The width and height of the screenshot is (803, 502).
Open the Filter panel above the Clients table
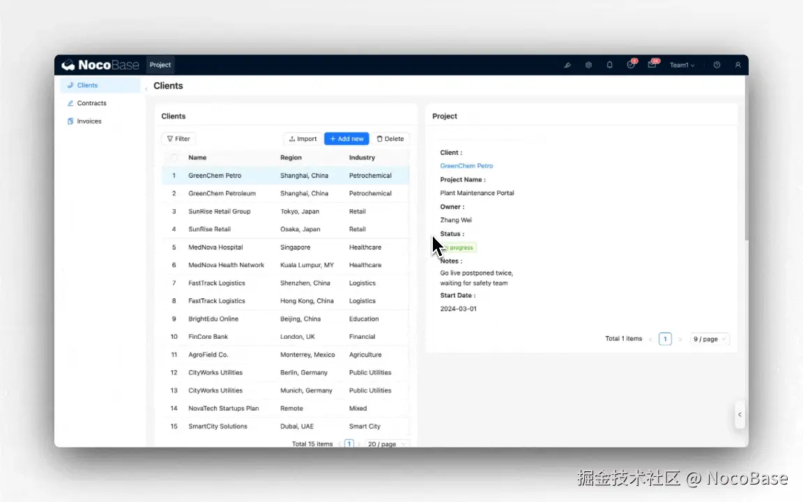click(178, 138)
